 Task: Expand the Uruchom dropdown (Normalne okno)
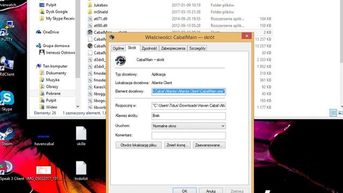click(x=189, y=126)
